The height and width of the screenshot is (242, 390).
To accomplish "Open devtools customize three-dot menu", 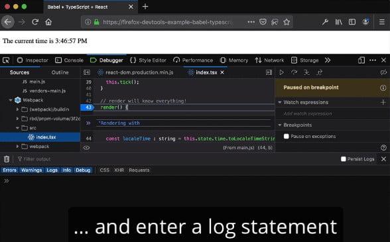I will coord(373,60).
